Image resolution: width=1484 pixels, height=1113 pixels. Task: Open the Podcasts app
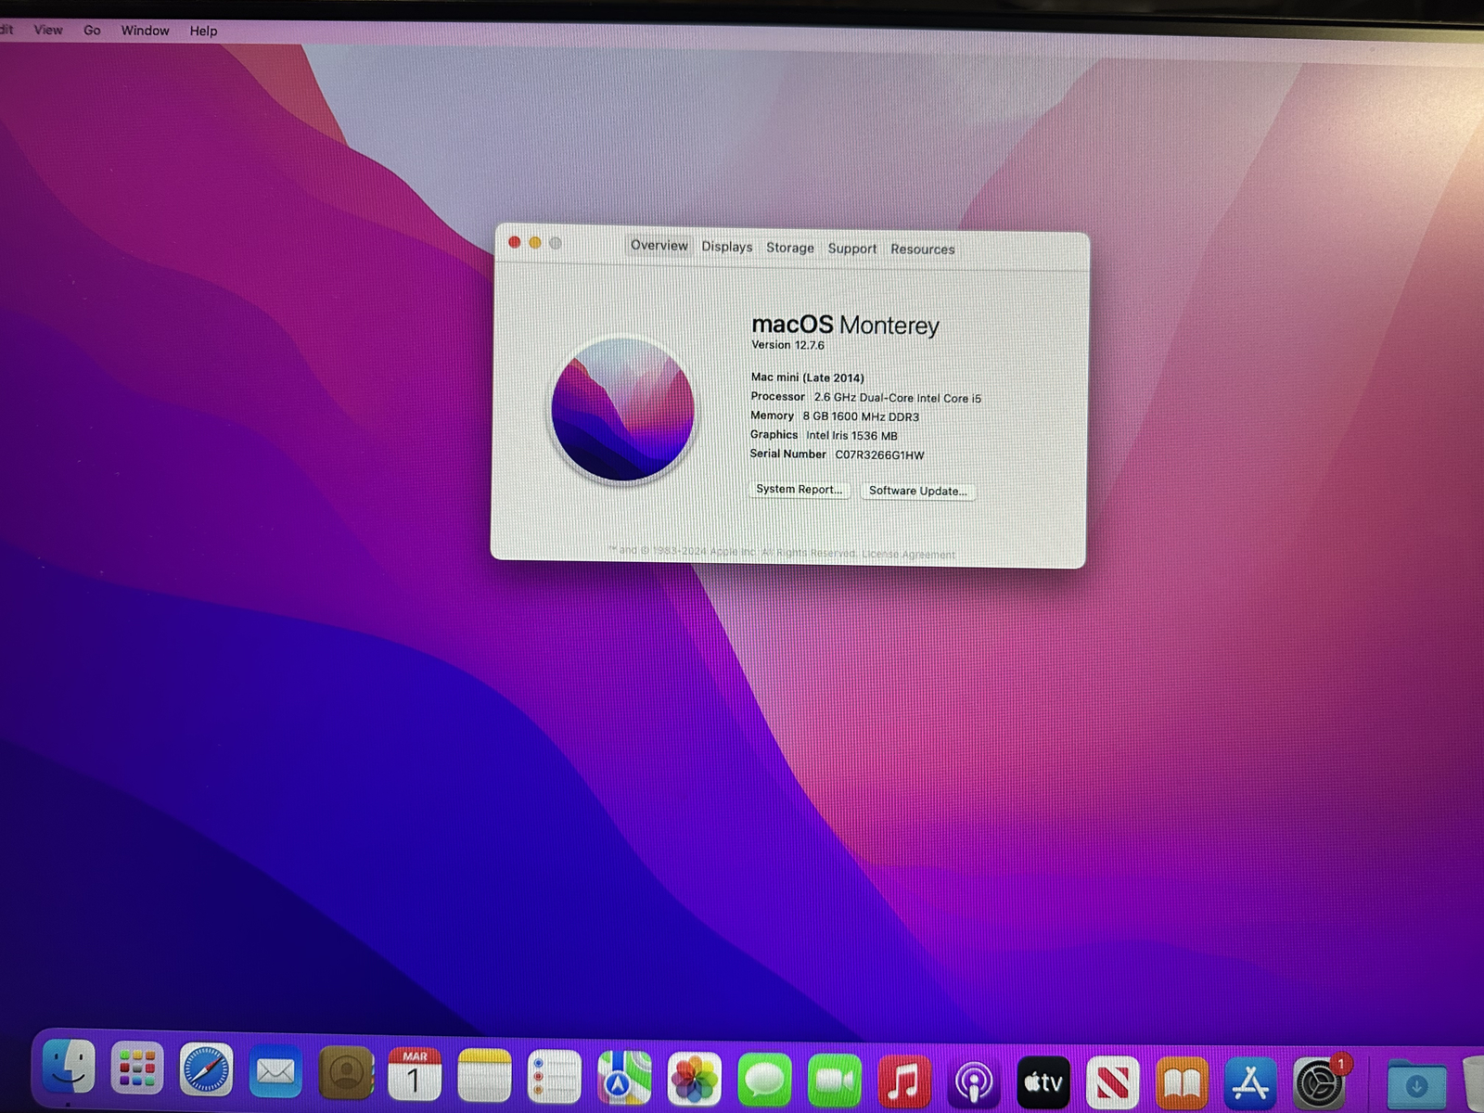click(x=974, y=1082)
